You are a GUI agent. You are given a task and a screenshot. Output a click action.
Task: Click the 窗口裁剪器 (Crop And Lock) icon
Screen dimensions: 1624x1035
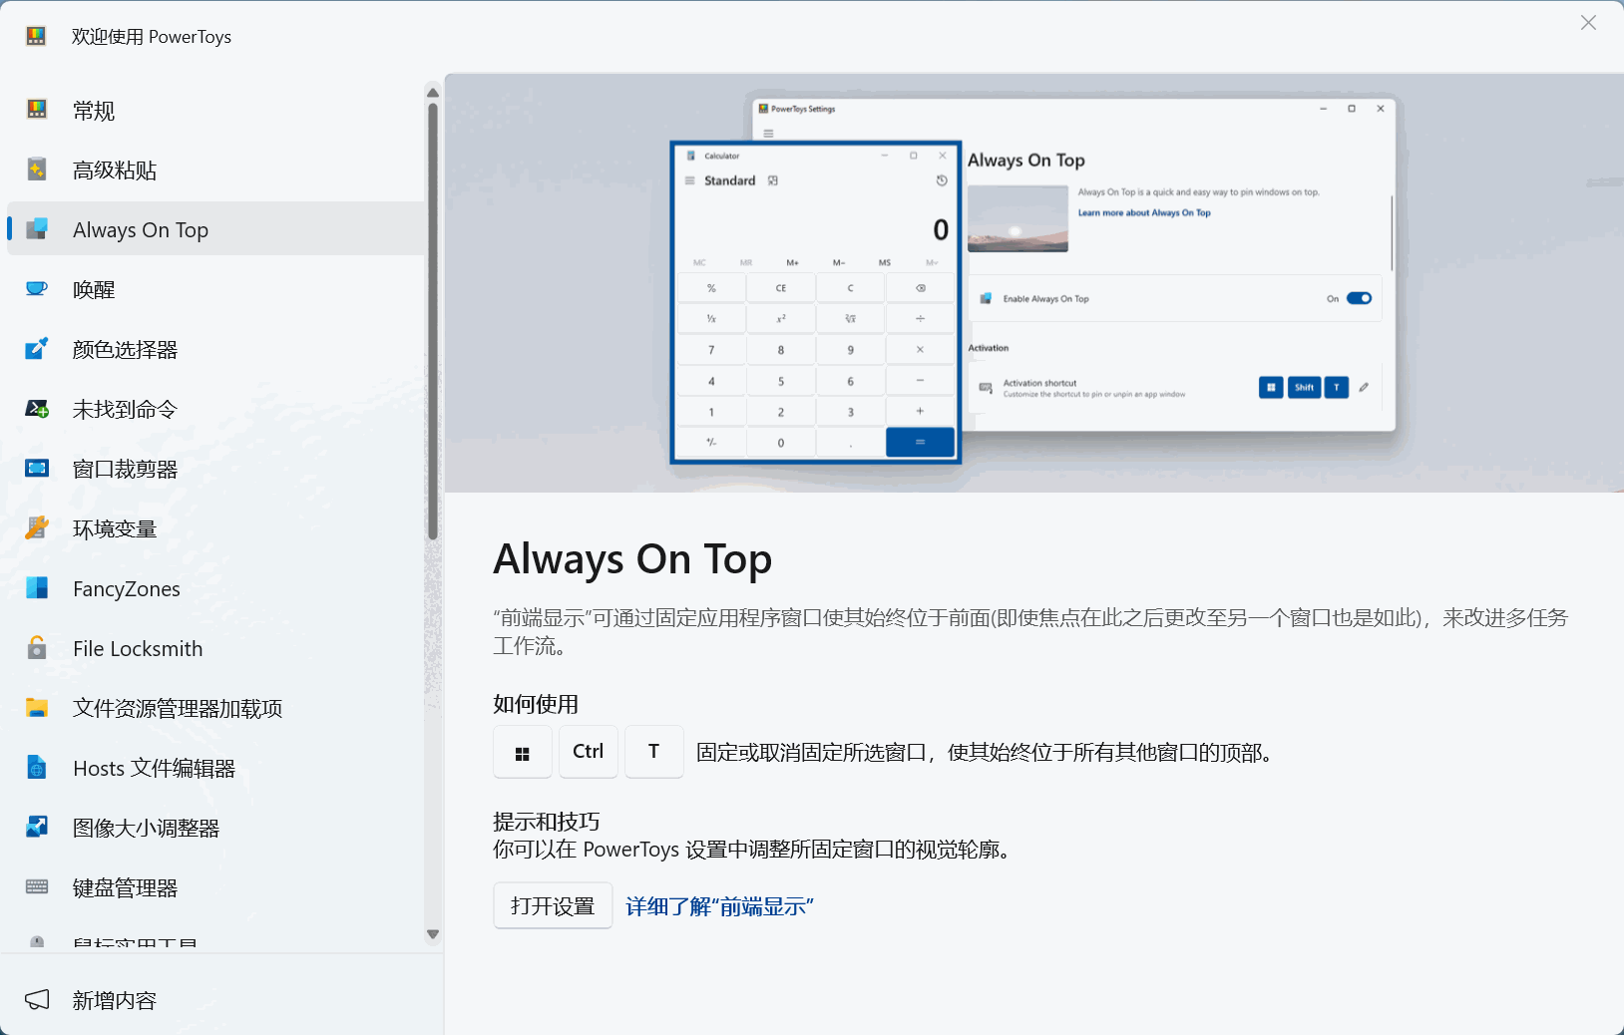tap(37, 469)
